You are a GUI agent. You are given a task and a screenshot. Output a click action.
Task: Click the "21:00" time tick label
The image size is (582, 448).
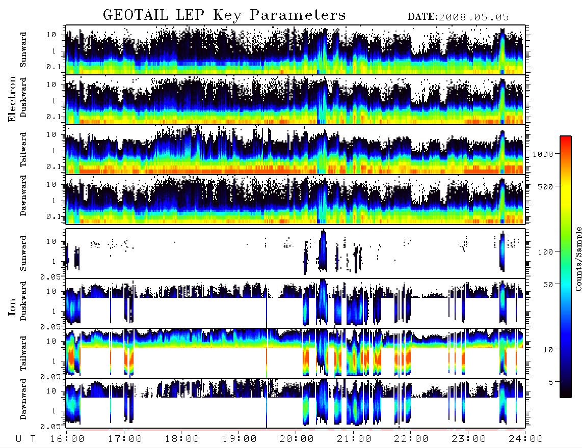pyautogui.click(x=354, y=439)
